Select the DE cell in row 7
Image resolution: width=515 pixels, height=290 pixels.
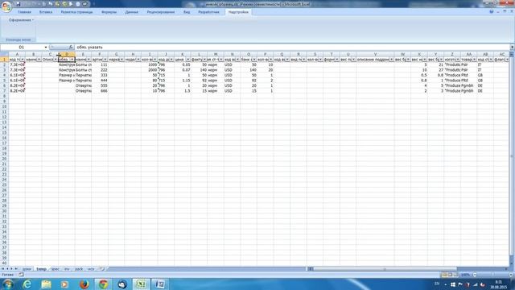(x=485, y=91)
